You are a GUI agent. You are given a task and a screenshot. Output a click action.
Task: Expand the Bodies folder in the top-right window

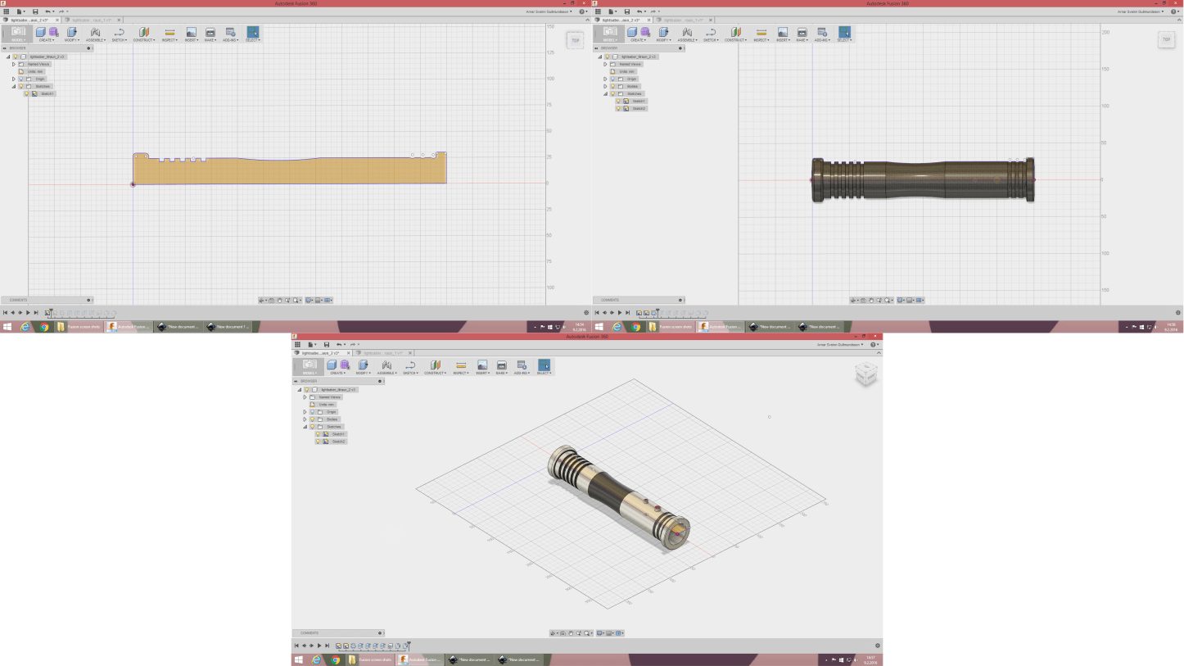pyautogui.click(x=605, y=86)
